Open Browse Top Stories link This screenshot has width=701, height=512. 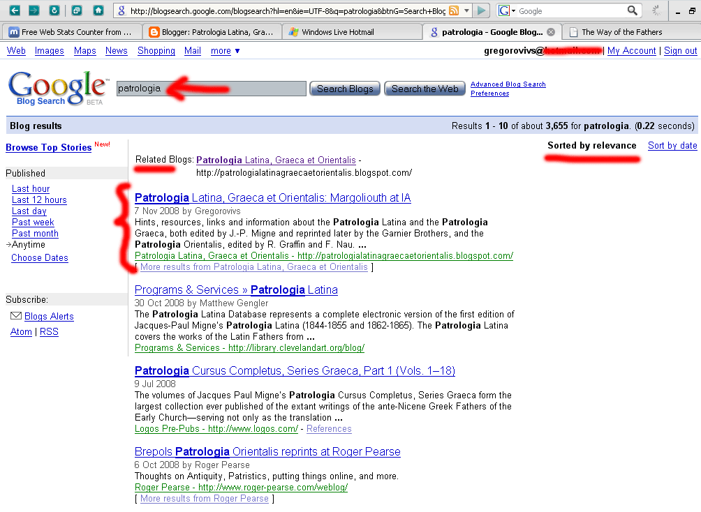[49, 147]
